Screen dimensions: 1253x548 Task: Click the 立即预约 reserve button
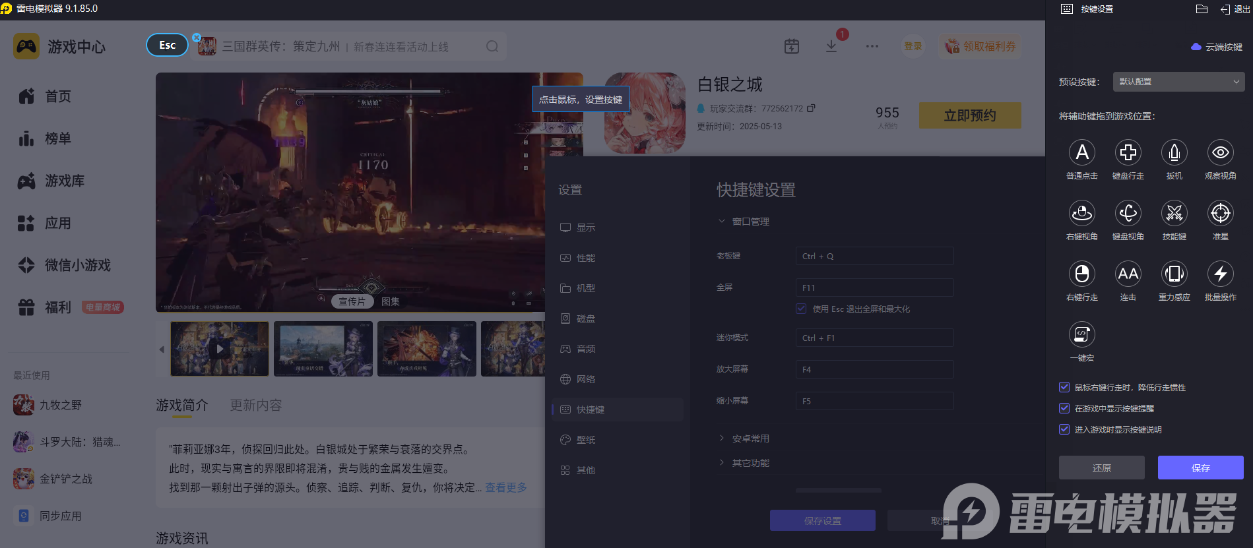coord(970,115)
